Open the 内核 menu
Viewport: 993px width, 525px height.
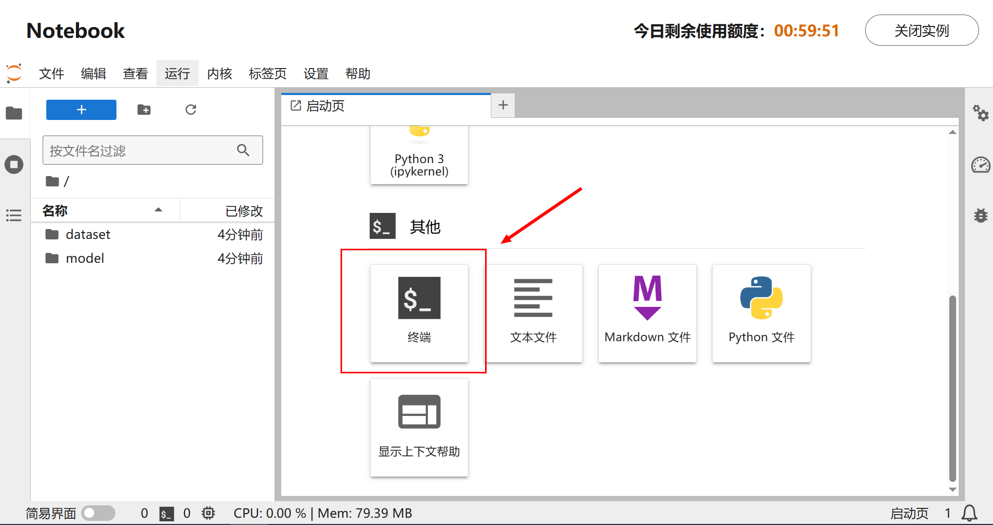coord(219,74)
